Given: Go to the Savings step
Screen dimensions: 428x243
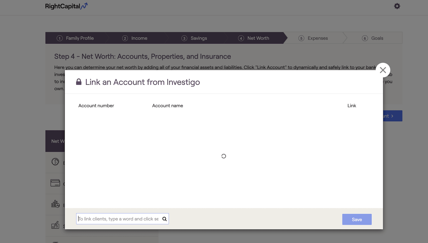Looking at the screenshot, I should pos(194,38).
